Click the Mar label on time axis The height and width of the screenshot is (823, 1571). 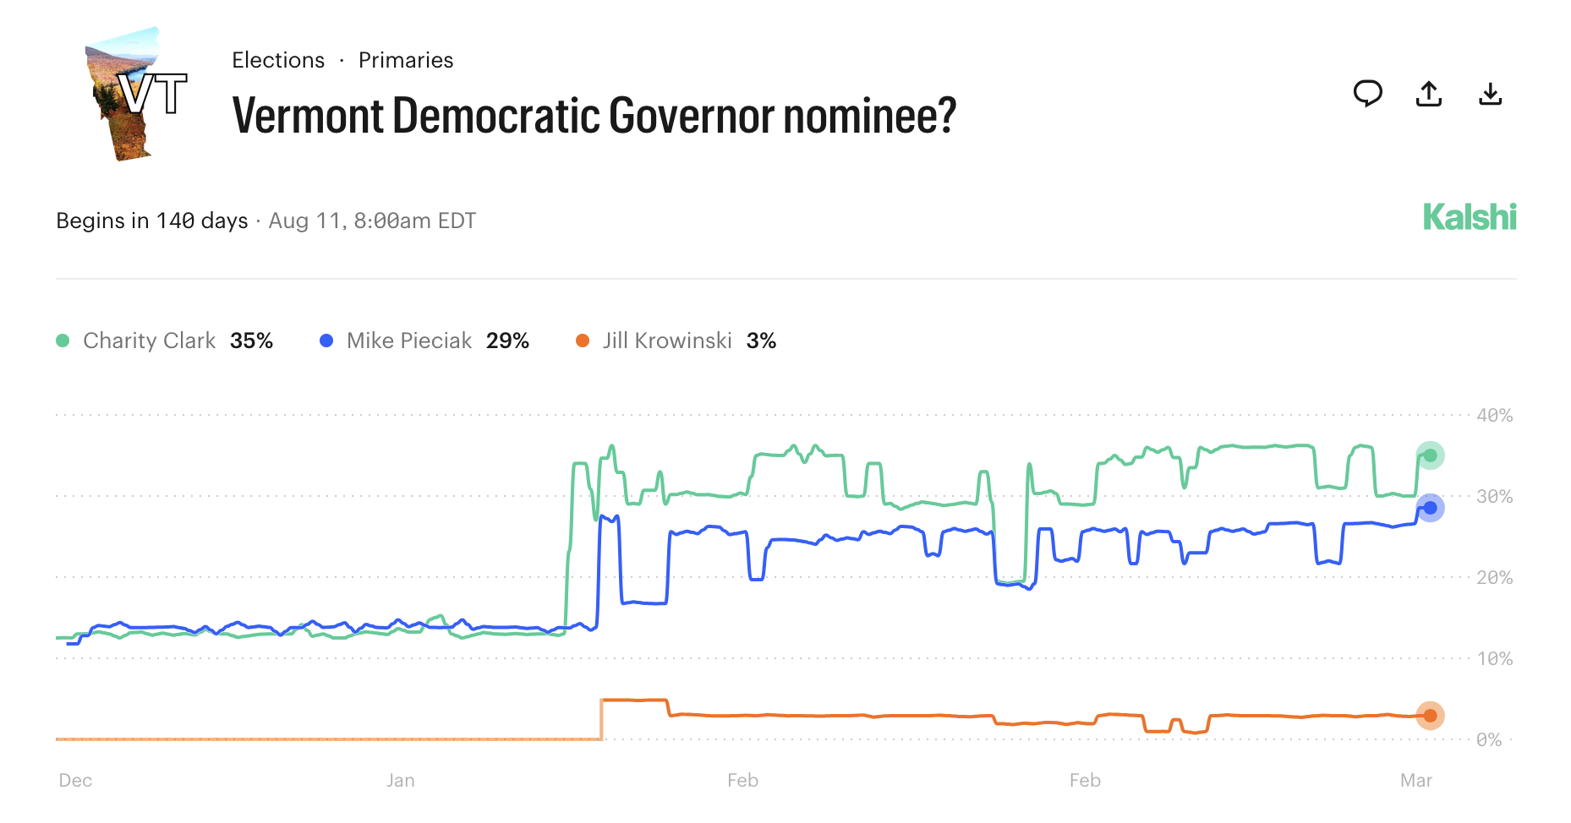point(1415,780)
